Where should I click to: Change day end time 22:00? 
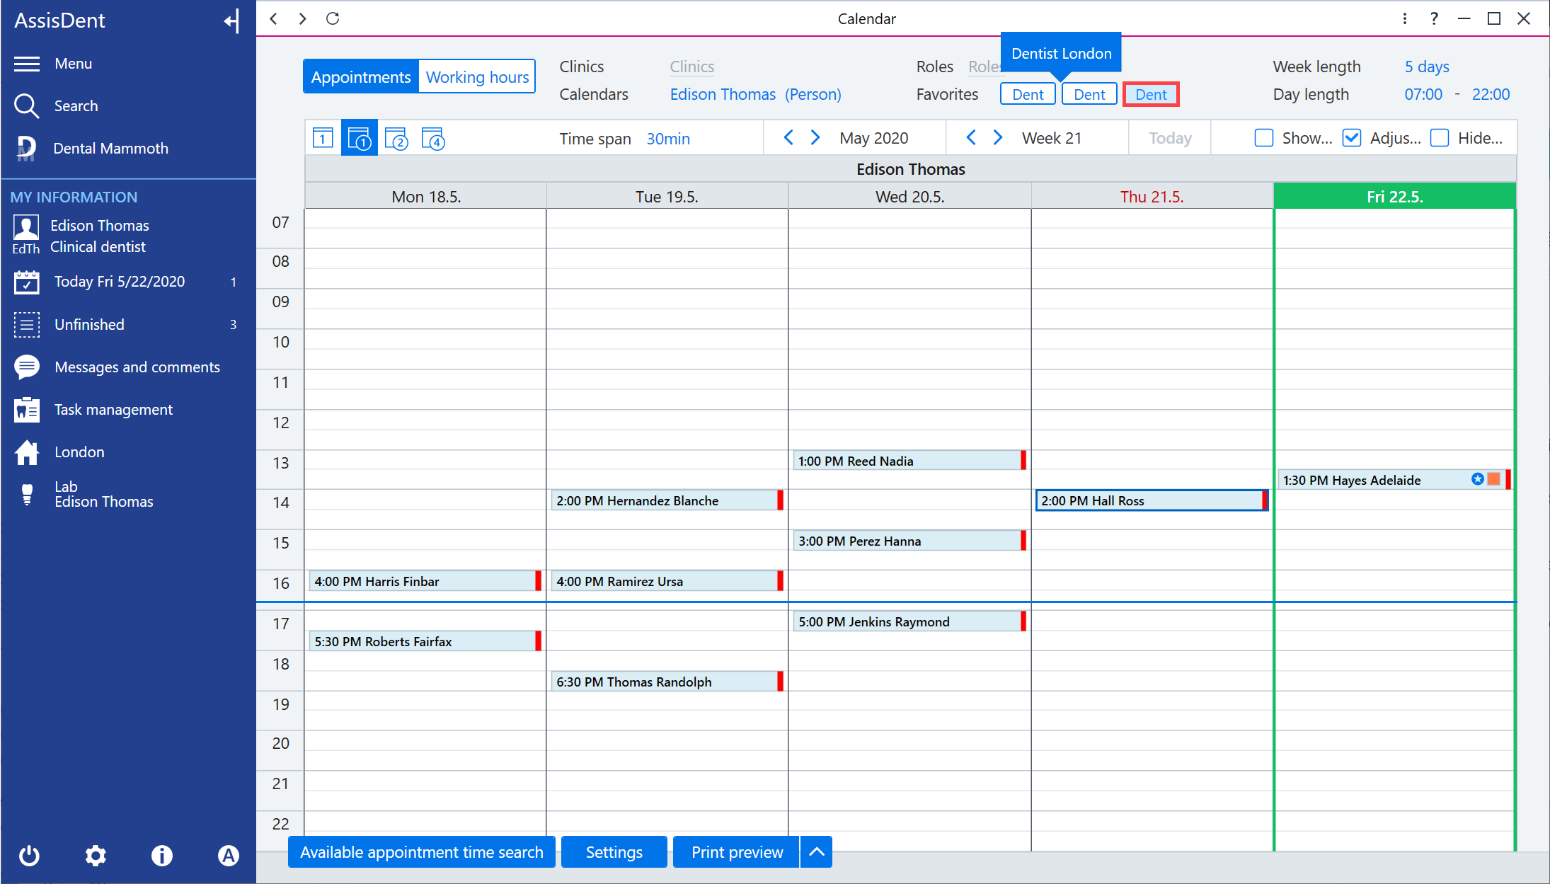[x=1491, y=94]
